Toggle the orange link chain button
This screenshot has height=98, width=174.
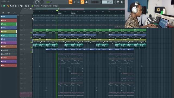(x=82, y=2)
